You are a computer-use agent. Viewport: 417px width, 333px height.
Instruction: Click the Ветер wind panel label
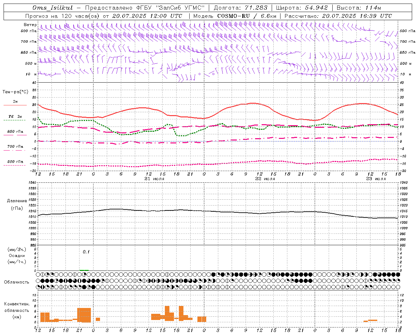pos(30,25)
